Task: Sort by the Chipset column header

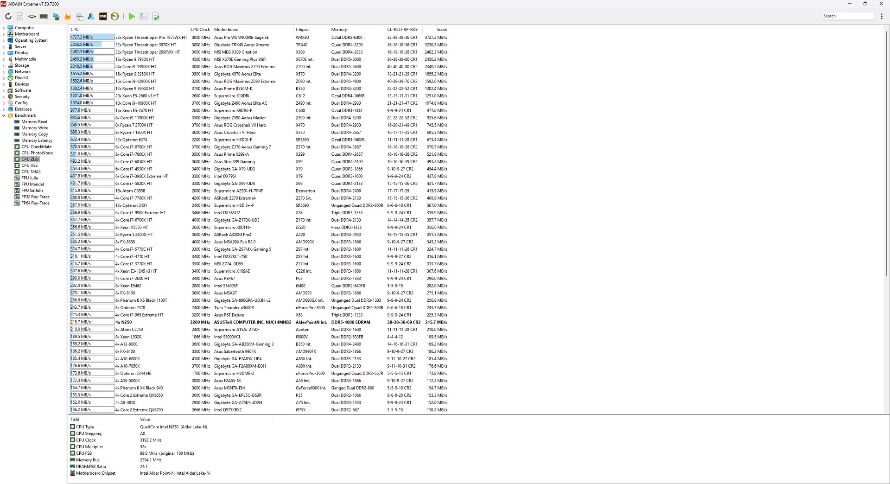Action: [x=311, y=30]
